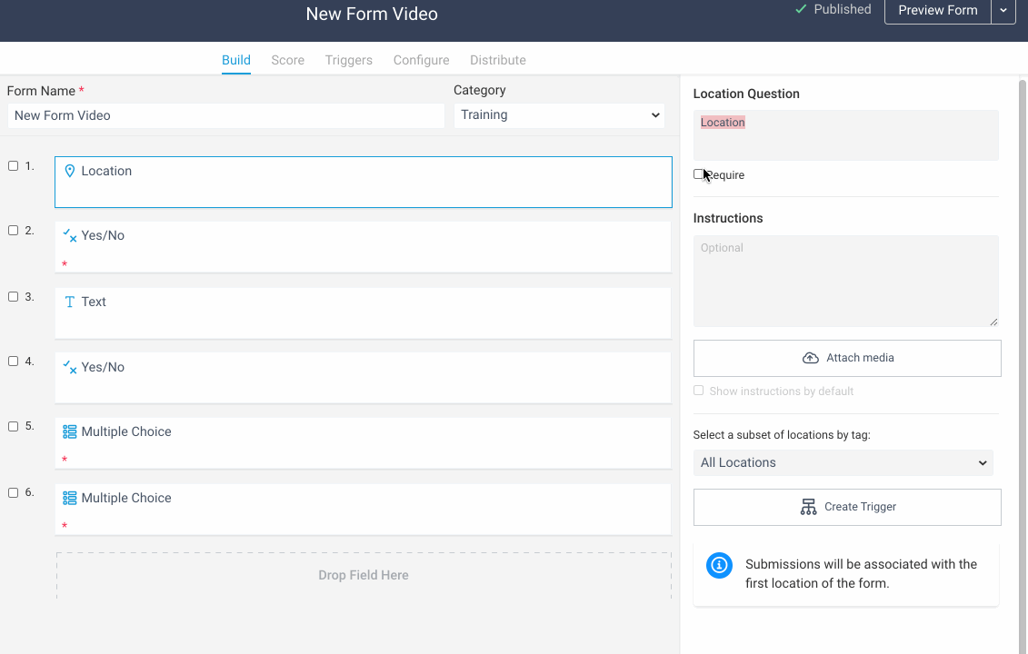Click the Multiple Choice icon on field 6
This screenshot has width=1028, height=654.
click(70, 498)
